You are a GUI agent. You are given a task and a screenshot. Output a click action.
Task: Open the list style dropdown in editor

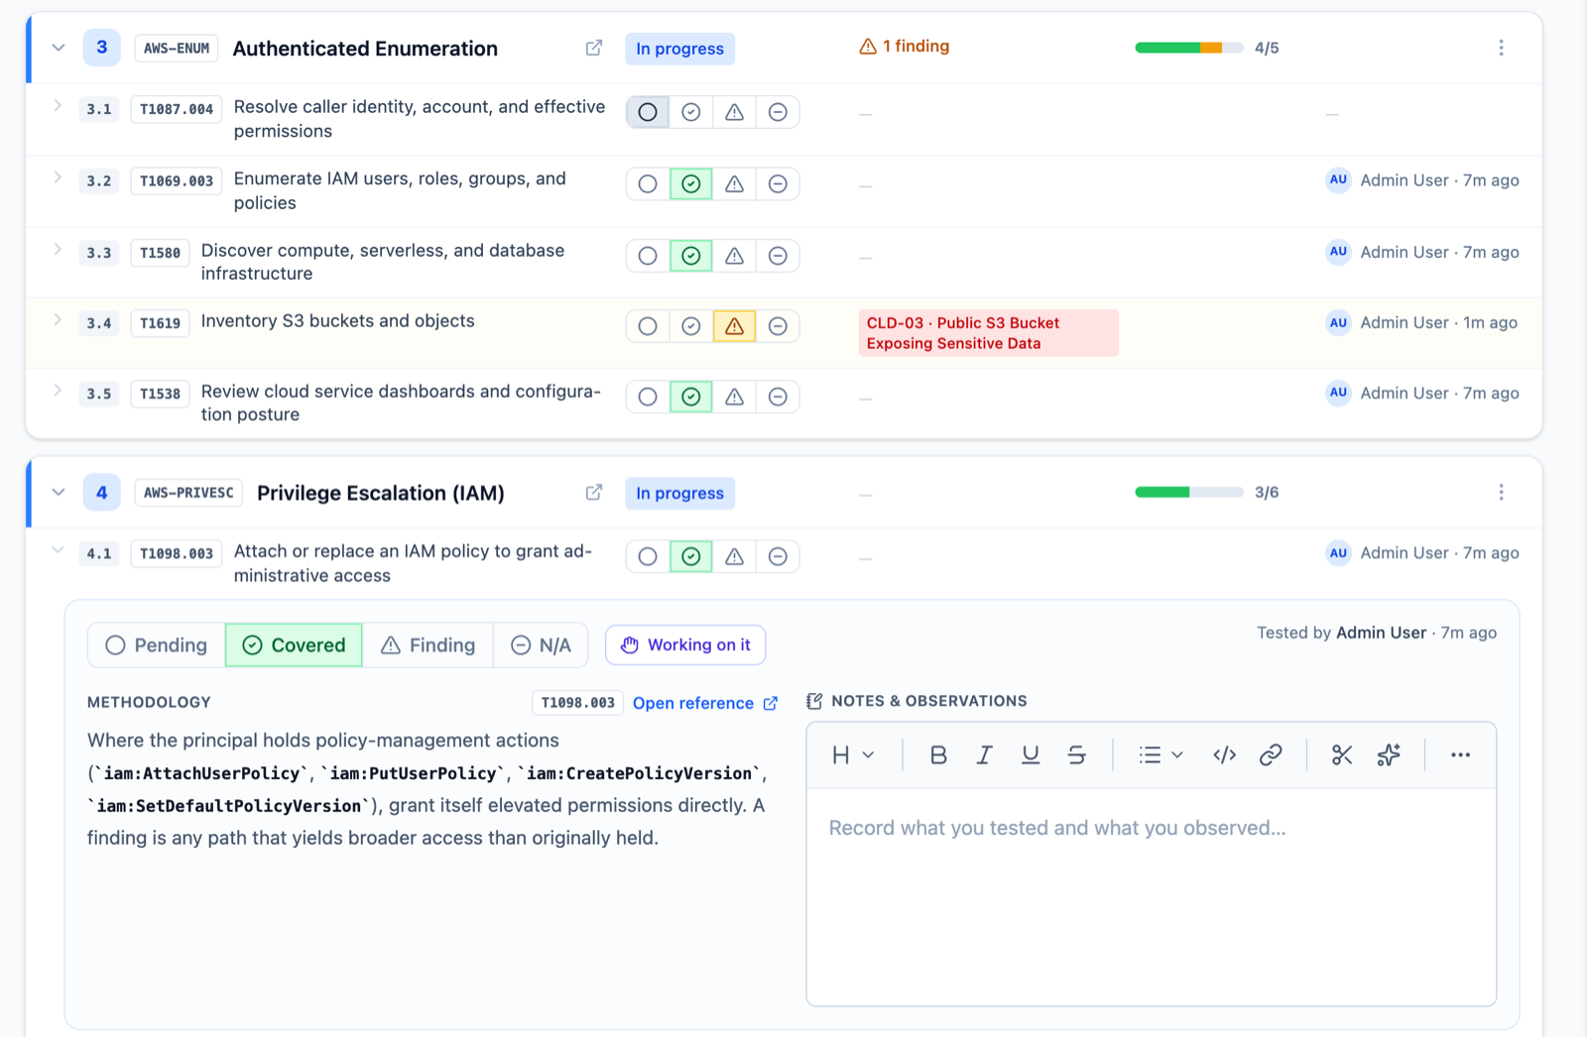coord(1160,755)
